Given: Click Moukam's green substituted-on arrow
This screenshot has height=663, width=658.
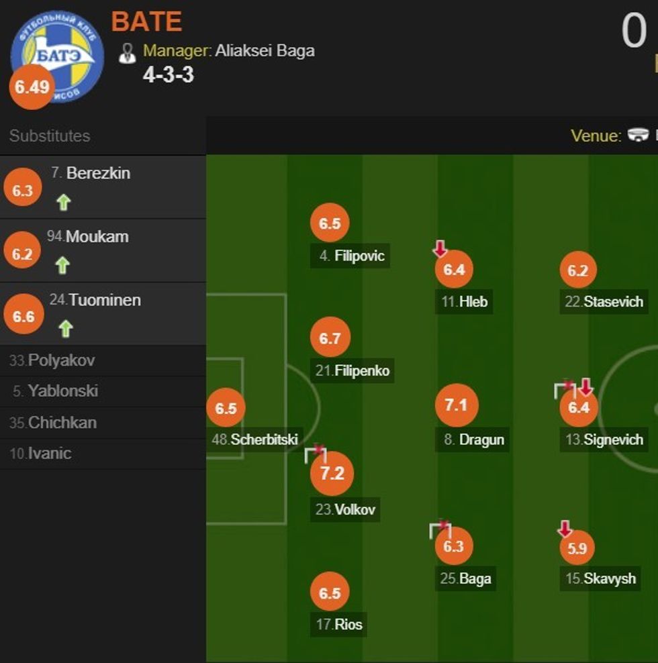Looking at the screenshot, I should (x=62, y=266).
